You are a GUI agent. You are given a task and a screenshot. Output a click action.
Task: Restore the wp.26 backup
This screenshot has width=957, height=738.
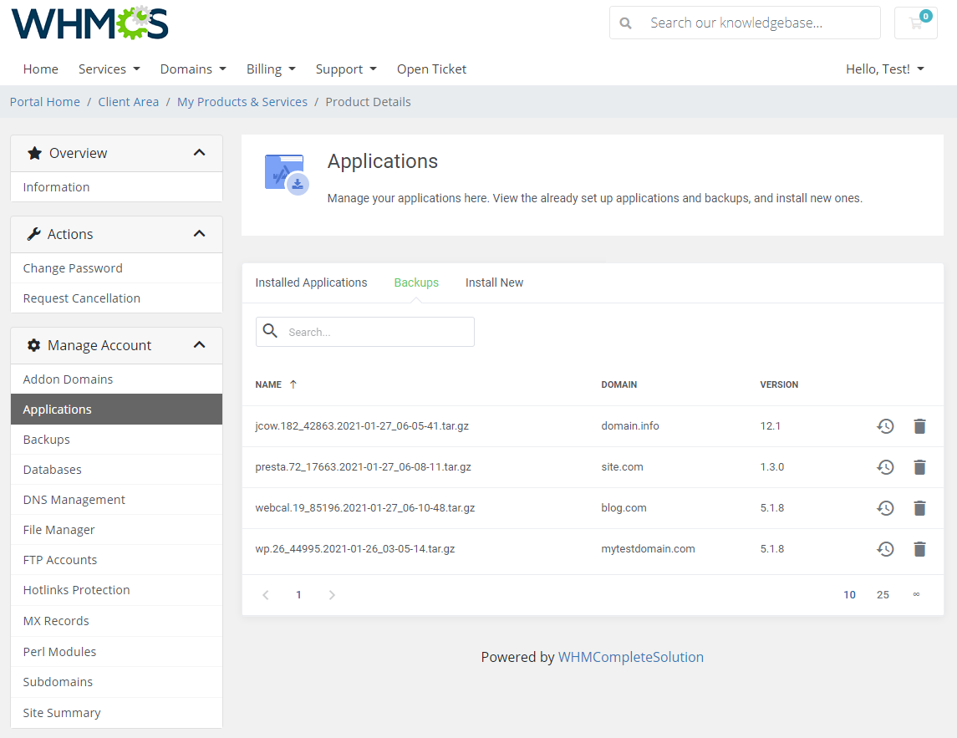(x=885, y=549)
